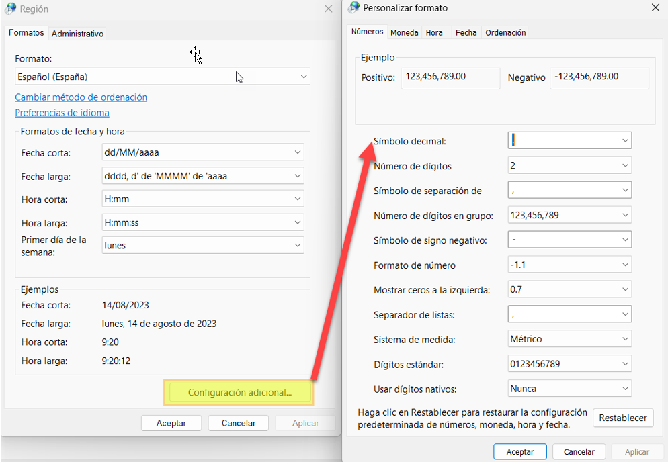Open the Usar dígitos nativos dropdown
Image resolution: width=668 pixels, height=462 pixels.
[625, 389]
